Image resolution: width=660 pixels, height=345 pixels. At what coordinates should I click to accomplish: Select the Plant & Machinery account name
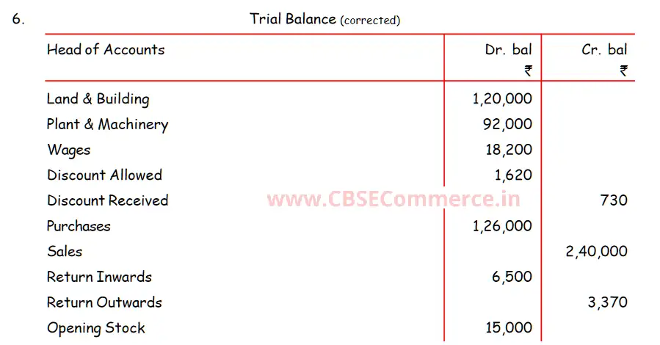107,125
